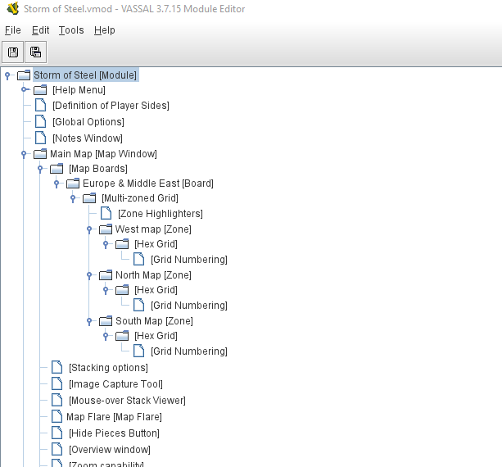Select 'Map Flare [Map Flare]' row
This screenshot has width=502, height=467.
114,417
